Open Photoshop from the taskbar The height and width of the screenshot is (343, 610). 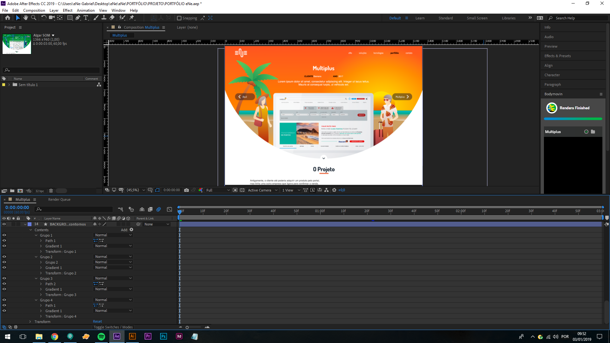point(163,336)
